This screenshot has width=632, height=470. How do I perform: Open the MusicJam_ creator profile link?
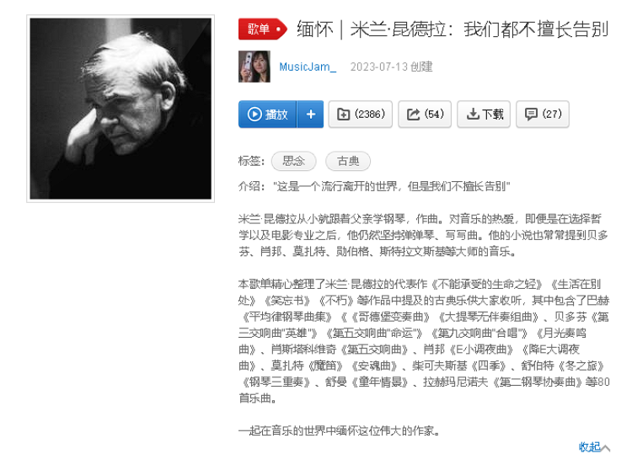point(308,67)
